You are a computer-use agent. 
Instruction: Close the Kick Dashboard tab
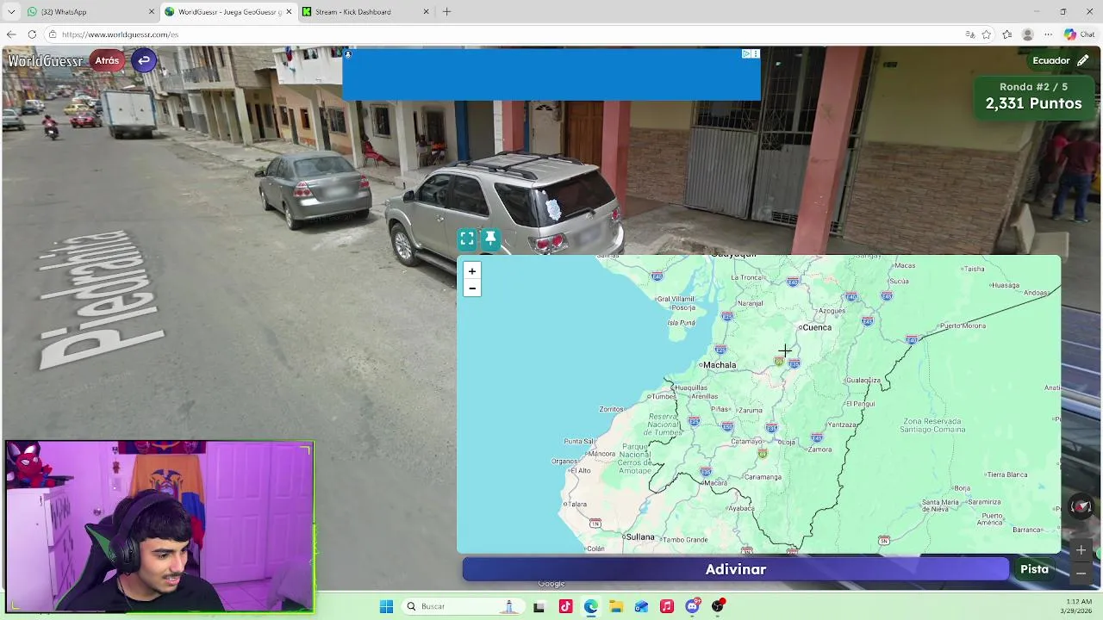pos(426,12)
